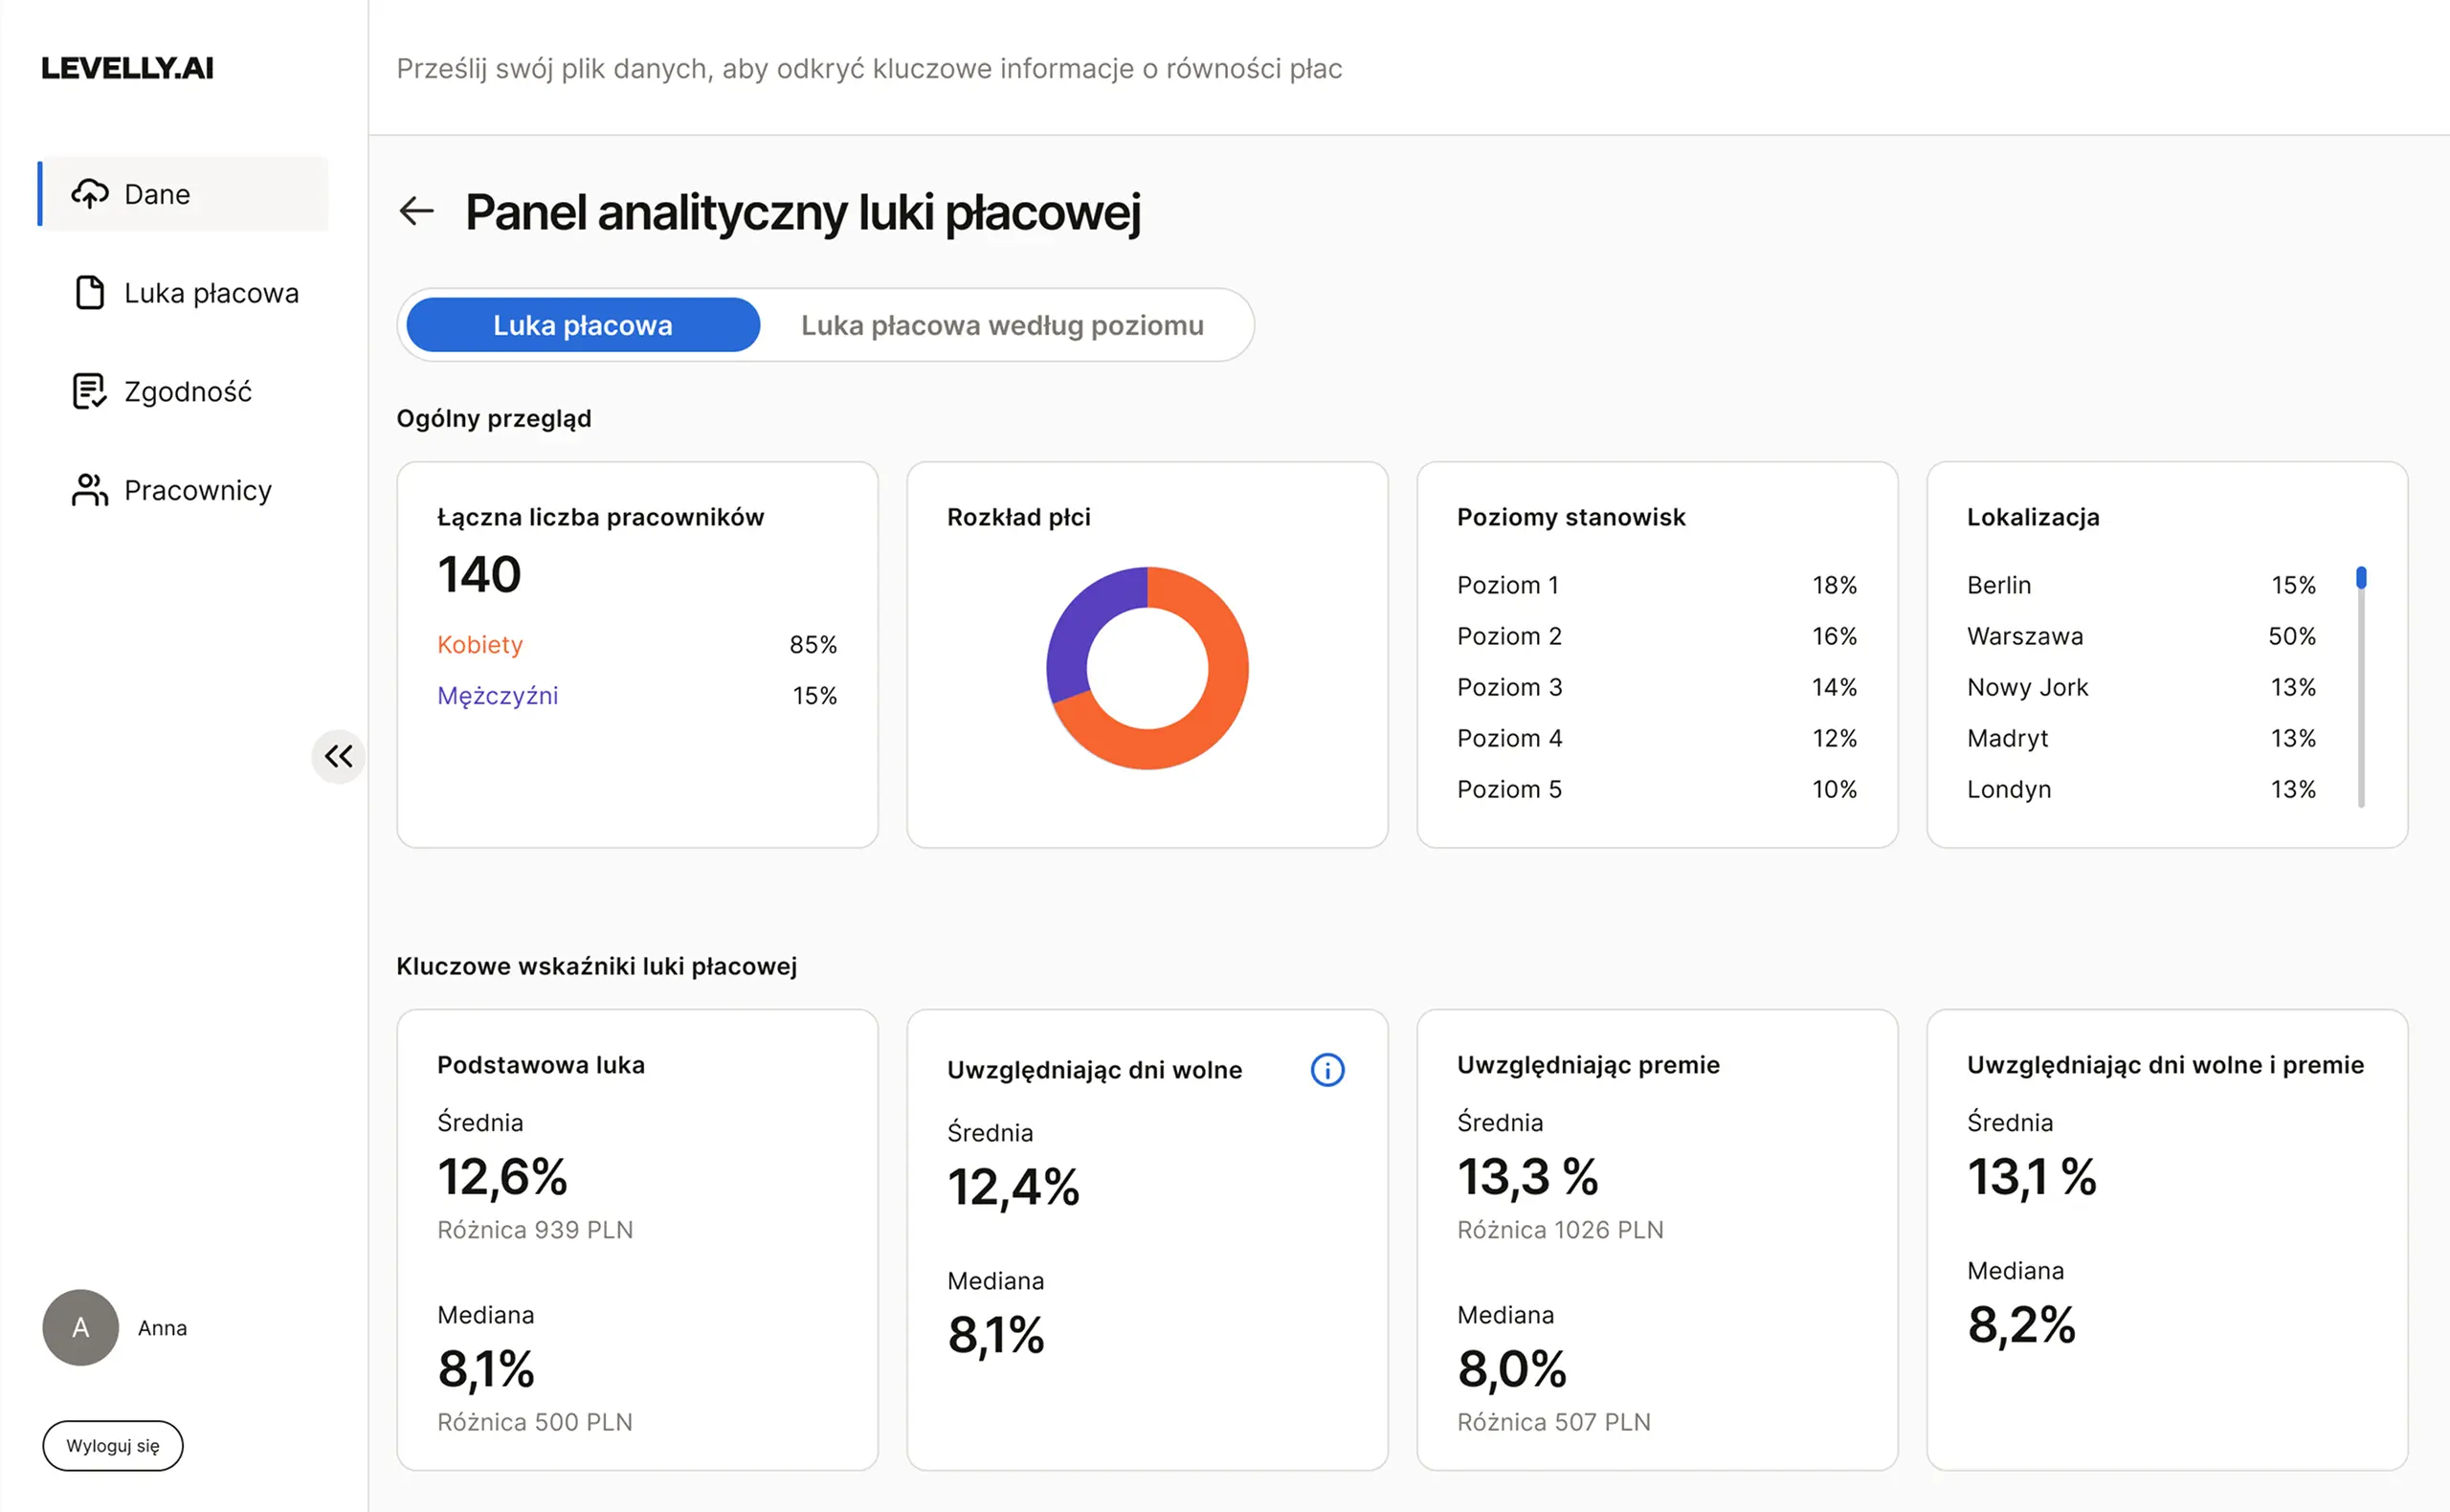The width and height of the screenshot is (2450, 1512).
Task: Select the blue Luka płacowa tab
Action: point(583,325)
